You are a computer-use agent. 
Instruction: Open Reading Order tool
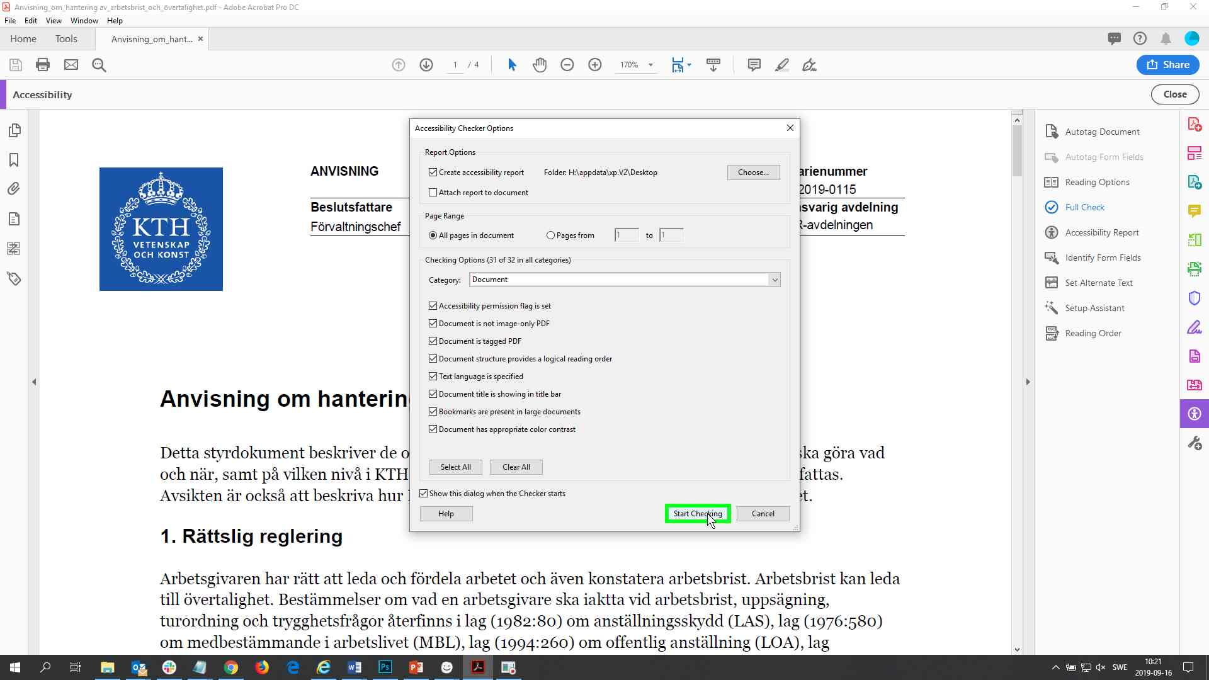[x=1084, y=333]
